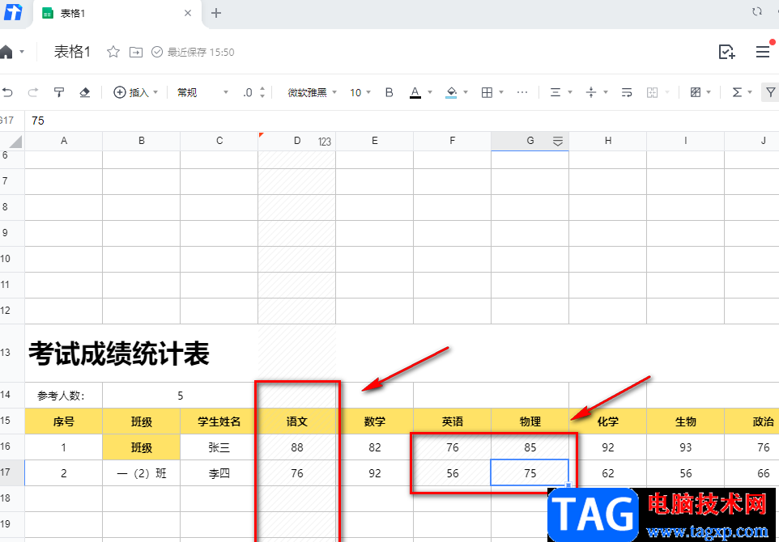Select the cell containing 张三
Viewport: 779px width, 542px height.
pyautogui.click(x=219, y=447)
